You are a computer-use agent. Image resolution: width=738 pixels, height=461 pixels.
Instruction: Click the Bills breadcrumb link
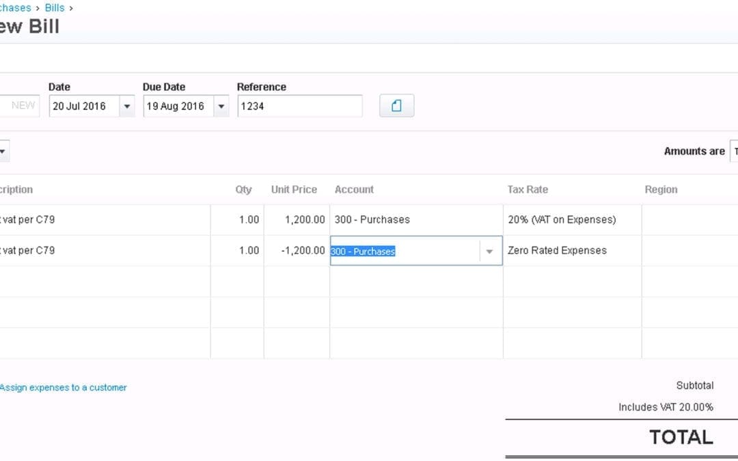[55, 8]
